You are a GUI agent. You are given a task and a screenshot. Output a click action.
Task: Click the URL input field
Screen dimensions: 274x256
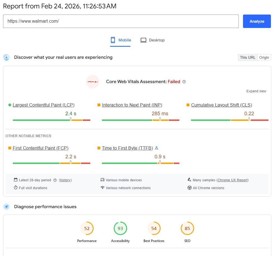tap(121, 21)
